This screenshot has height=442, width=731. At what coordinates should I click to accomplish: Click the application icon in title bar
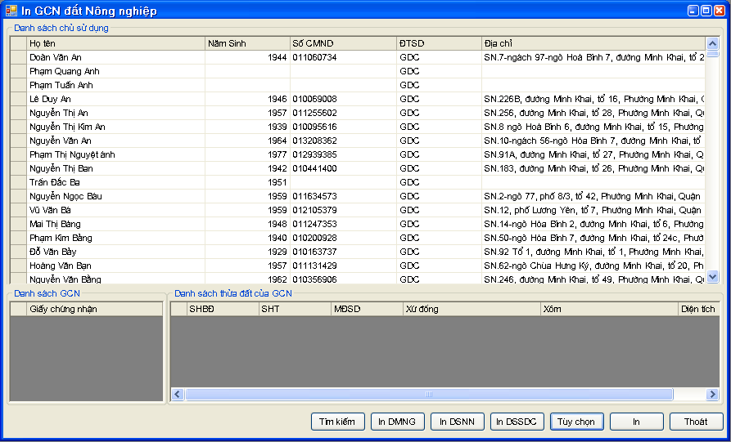coord(11,11)
